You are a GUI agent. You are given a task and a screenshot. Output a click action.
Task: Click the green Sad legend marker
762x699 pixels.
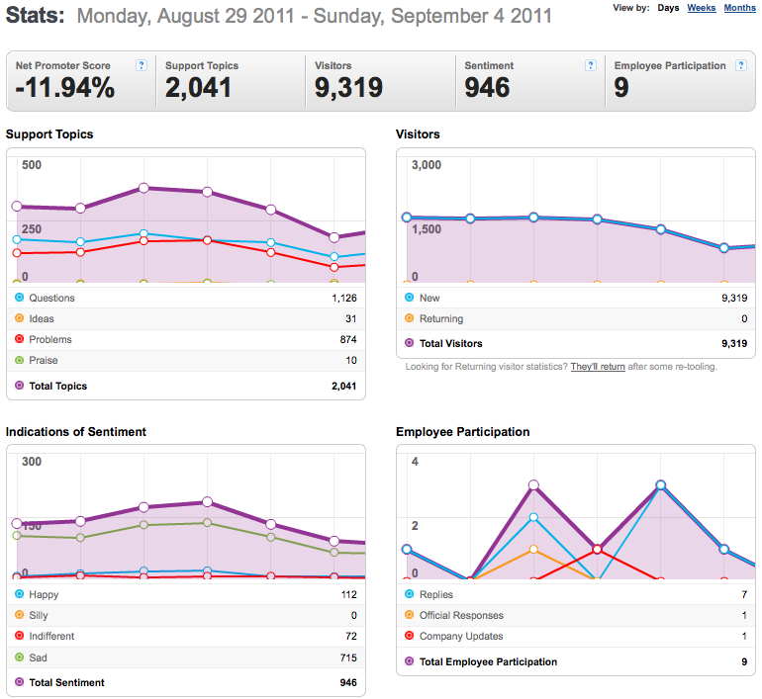(x=20, y=657)
